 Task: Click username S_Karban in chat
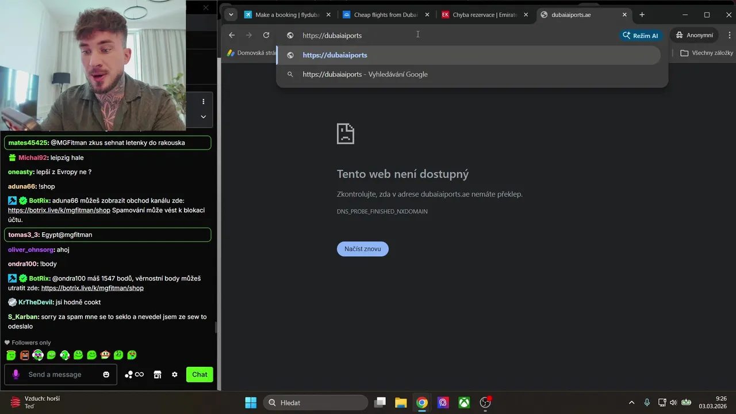click(23, 317)
